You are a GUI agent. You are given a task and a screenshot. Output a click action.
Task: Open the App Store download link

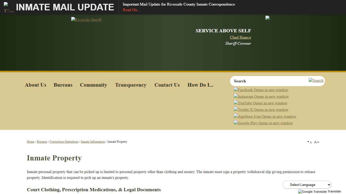point(265,116)
